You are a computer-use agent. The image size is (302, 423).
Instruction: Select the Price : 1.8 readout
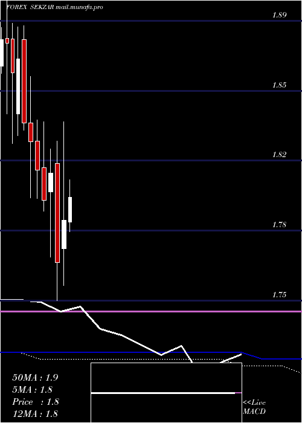coord(36,402)
